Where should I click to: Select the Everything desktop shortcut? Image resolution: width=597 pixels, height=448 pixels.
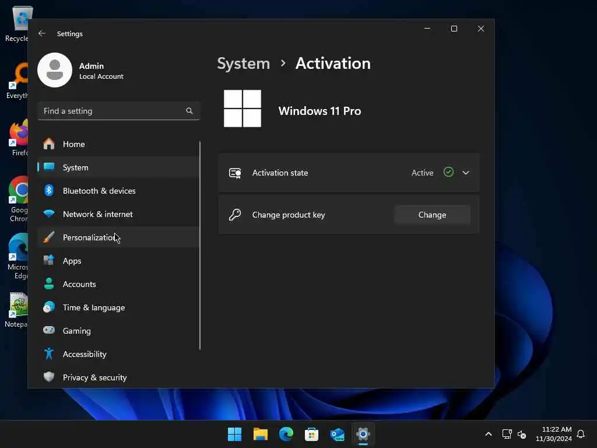pos(17,80)
